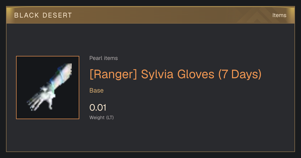The width and height of the screenshot is (301, 158).
Task: Click the gold header banner bar
Action: coord(150,15)
